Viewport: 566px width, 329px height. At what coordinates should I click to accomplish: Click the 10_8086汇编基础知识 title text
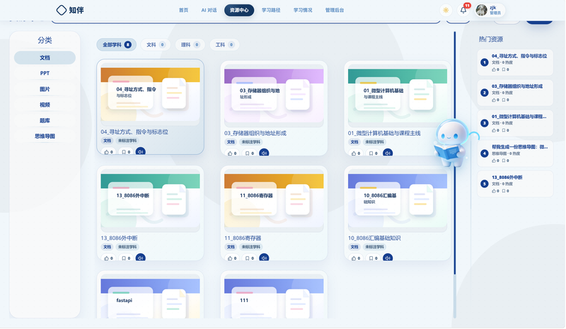point(374,238)
